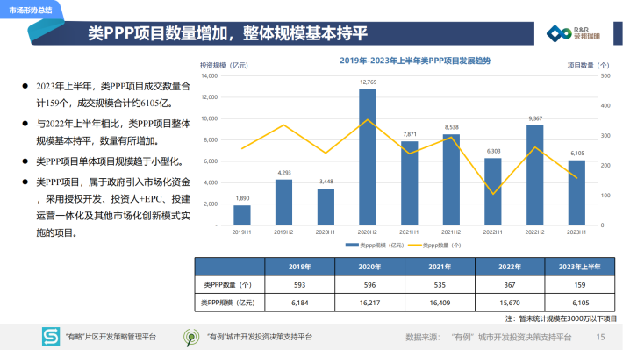Image resolution: width=623 pixels, height=350 pixels.
Task: Click the blue S platform logo in footer
Action: click(x=51, y=337)
